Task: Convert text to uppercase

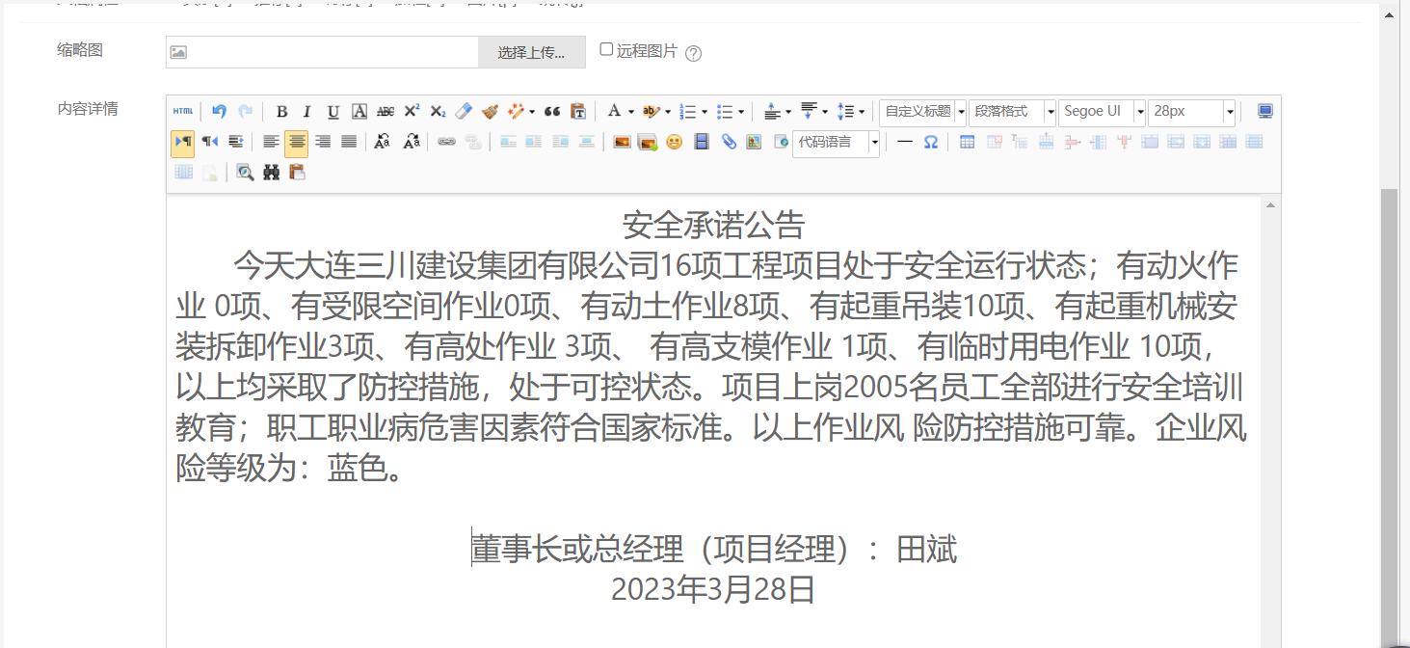Action: tap(384, 143)
